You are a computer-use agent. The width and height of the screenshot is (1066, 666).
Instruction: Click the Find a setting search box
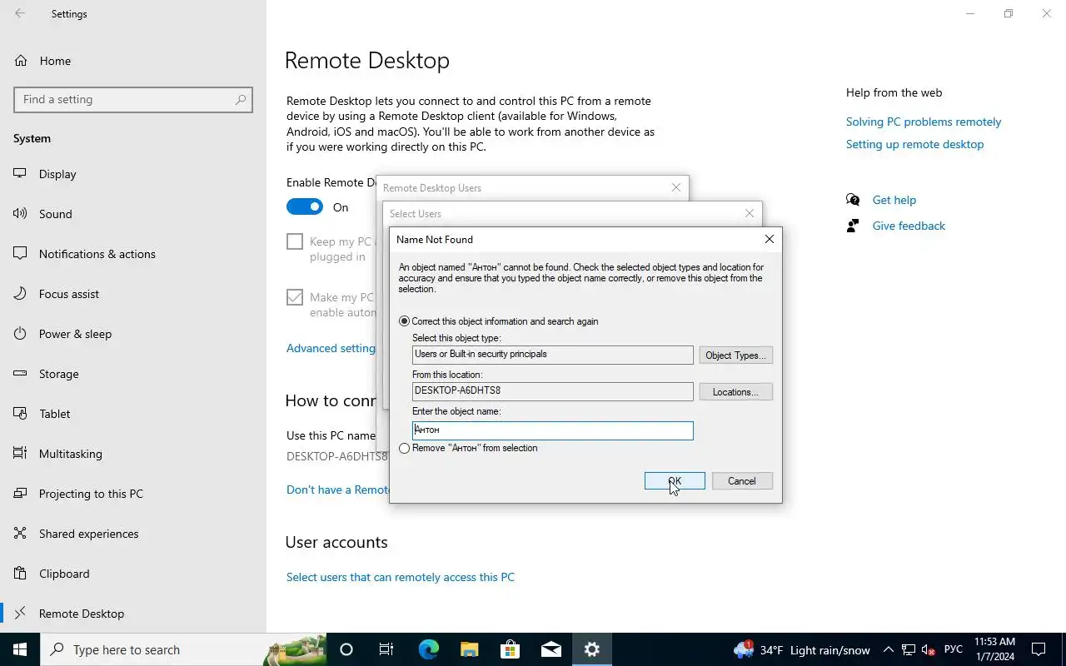click(133, 99)
